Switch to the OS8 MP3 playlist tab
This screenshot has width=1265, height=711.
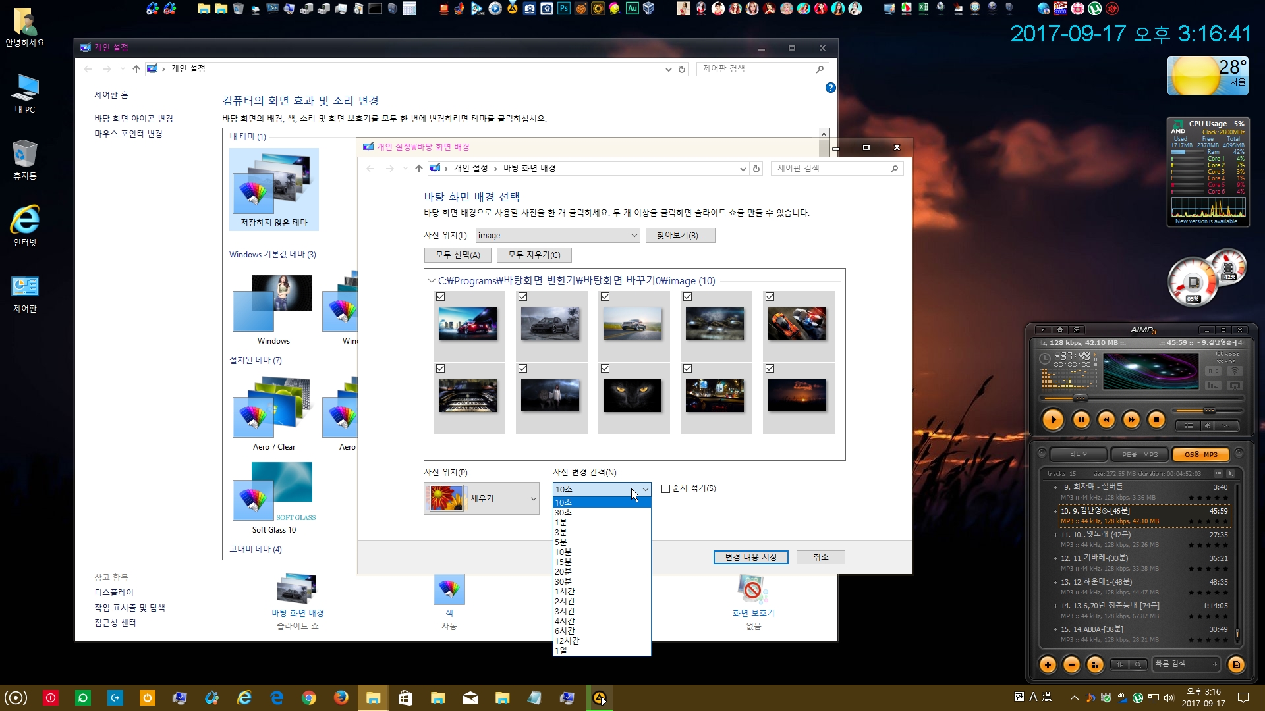coord(1201,454)
